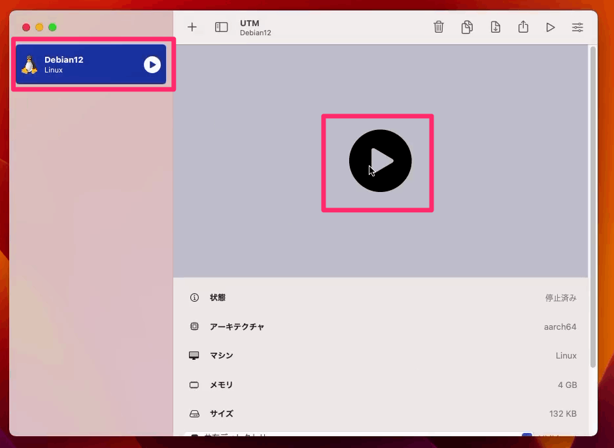Minimize the UTM window with yellow button

tap(39, 27)
